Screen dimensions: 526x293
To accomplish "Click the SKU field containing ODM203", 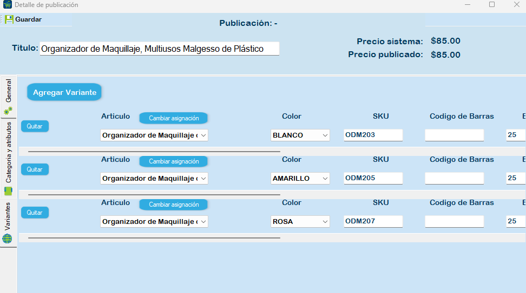I will [373, 135].
